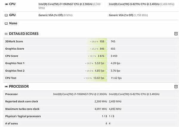This screenshot has width=179, height=127.
Task: Click the GPU monitor icon
Action: click(x=6, y=15)
